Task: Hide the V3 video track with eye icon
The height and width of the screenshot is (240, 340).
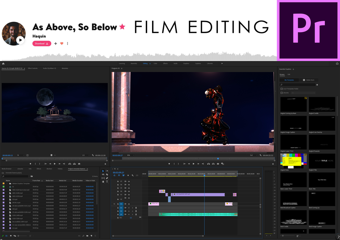Action: point(129,195)
